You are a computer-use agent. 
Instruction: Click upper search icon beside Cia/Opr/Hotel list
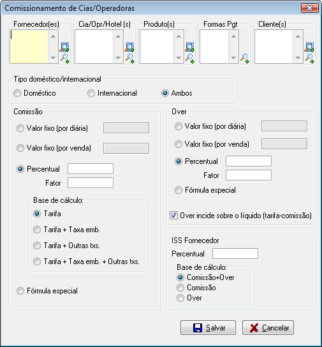point(129,47)
